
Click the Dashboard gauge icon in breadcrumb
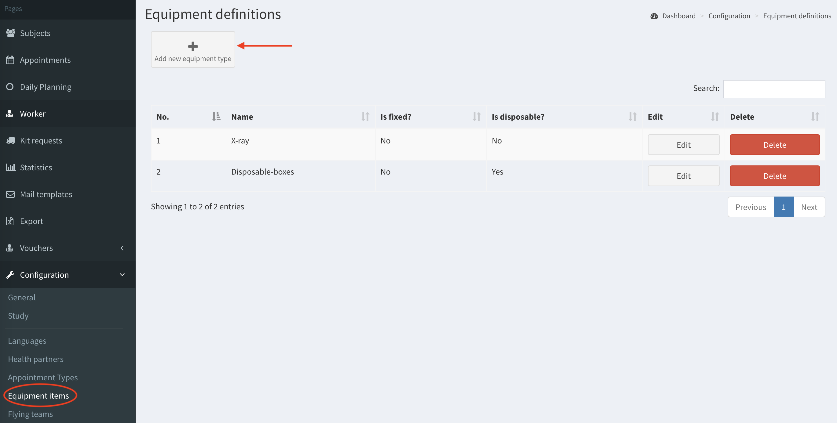654,16
